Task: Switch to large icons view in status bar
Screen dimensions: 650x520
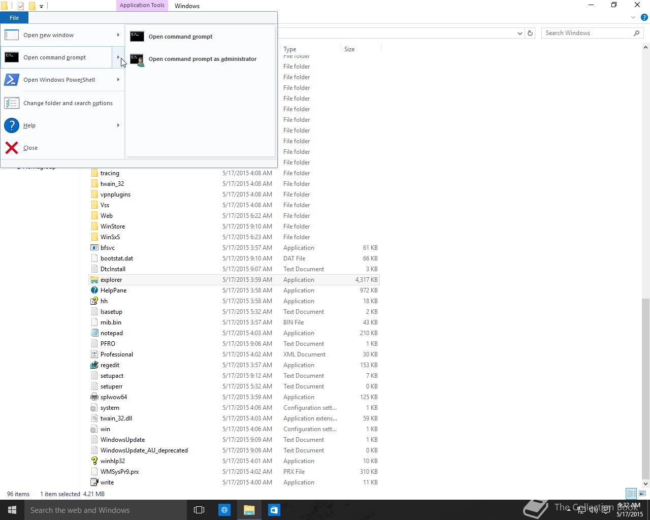Action: tap(642, 494)
